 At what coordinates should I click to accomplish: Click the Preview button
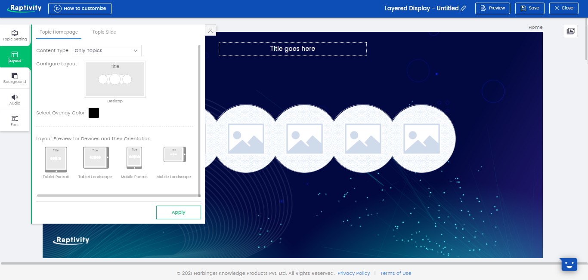click(x=492, y=8)
